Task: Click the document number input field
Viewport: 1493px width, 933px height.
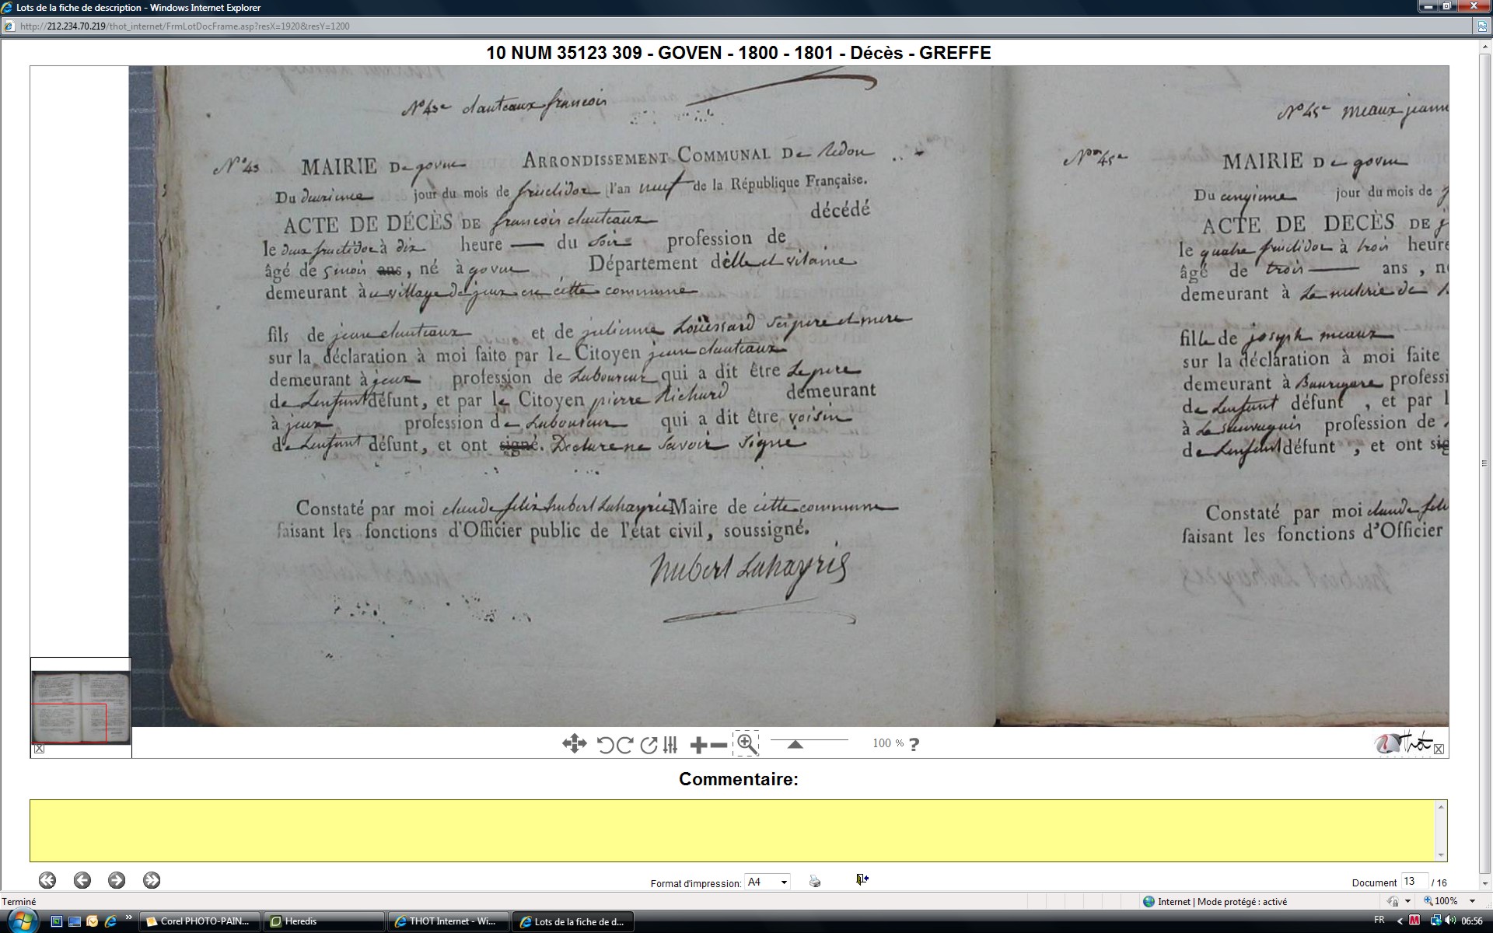Action: (x=1413, y=882)
